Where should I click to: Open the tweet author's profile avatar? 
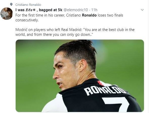tap(7, 13)
